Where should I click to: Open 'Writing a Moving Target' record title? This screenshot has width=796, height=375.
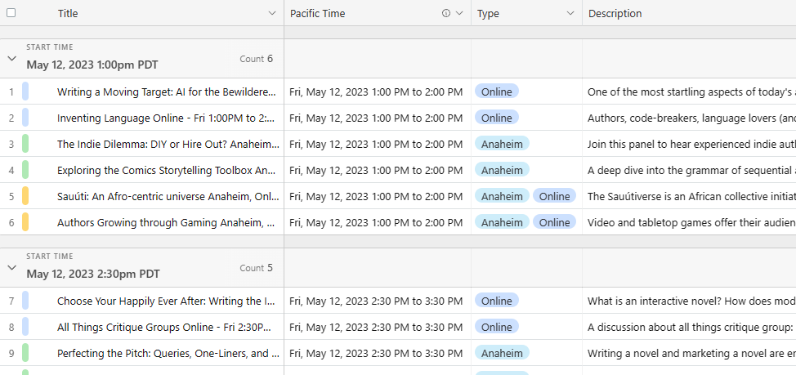pyautogui.click(x=167, y=92)
